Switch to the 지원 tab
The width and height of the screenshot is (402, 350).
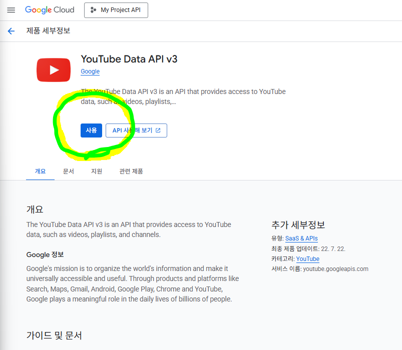(x=97, y=171)
